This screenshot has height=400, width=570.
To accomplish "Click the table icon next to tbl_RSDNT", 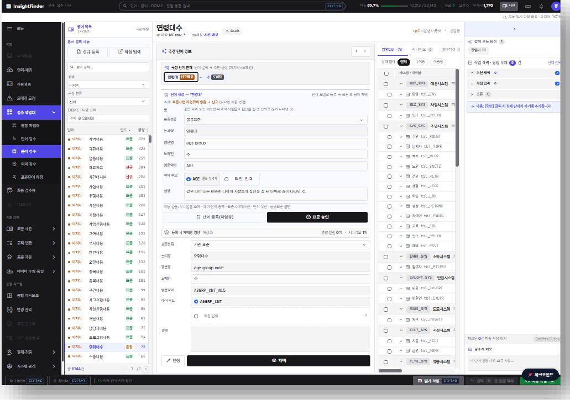I will pyautogui.click(x=407, y=137).
